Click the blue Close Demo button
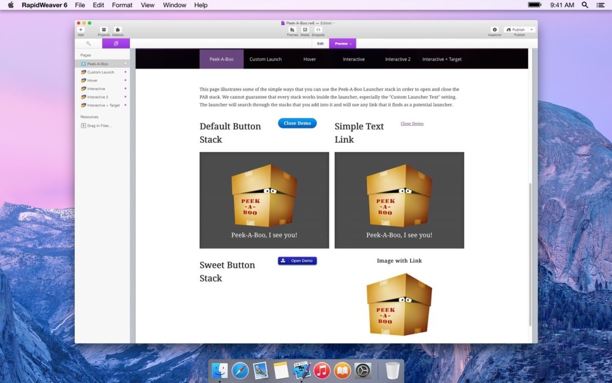Screen dimensions: 612x383 tap(297, 123)
